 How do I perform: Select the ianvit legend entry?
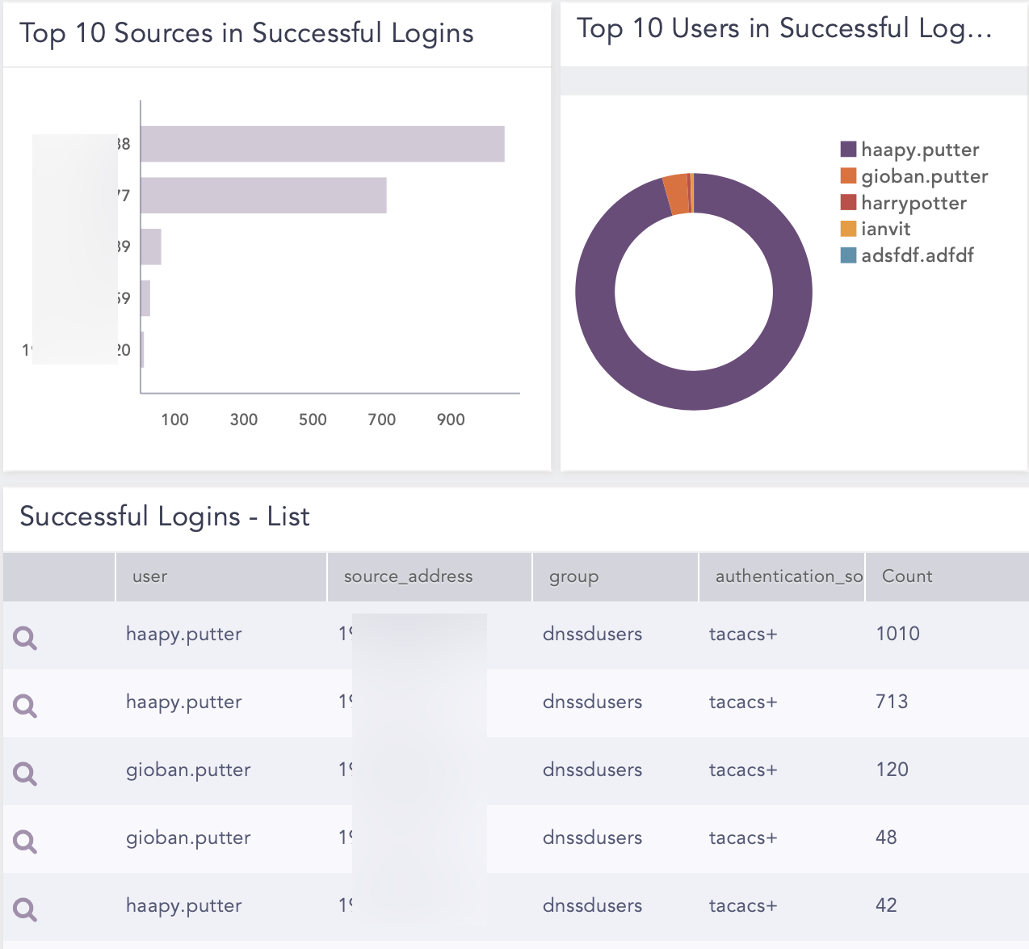click(x=885, y=229)
